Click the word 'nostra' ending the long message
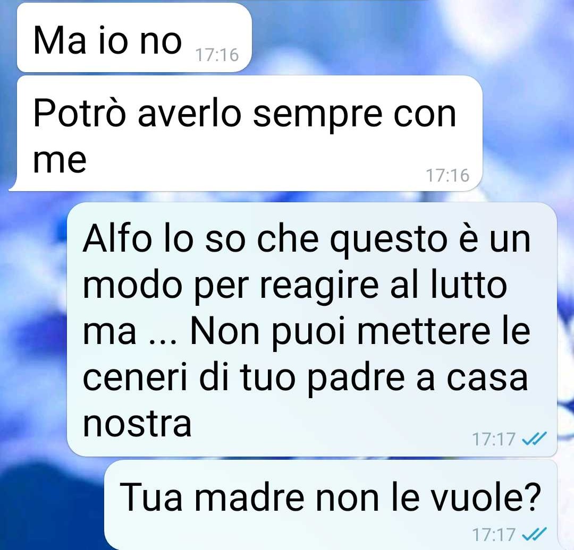 [137, 424]
